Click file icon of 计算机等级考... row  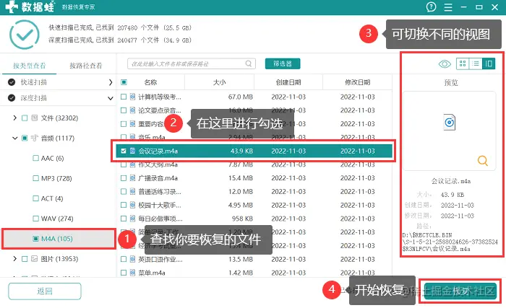pyautogui.click(x=132, y=97)
